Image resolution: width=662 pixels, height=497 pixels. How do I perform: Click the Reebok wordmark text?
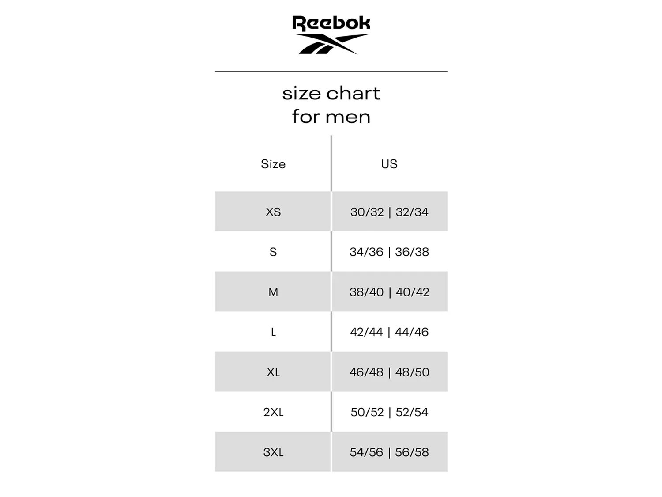331,23
